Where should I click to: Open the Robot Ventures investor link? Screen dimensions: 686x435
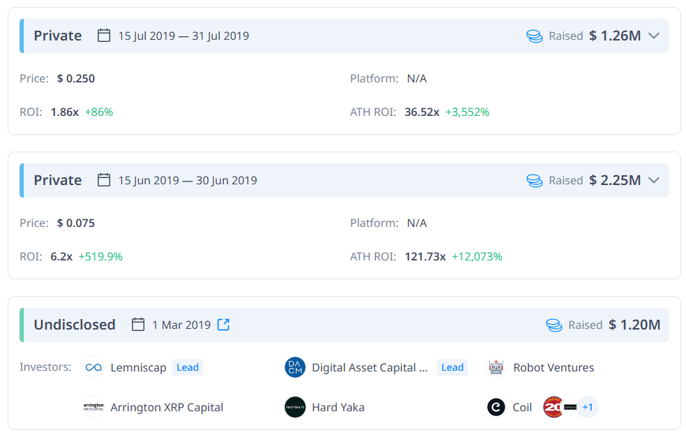coord(553,367)
